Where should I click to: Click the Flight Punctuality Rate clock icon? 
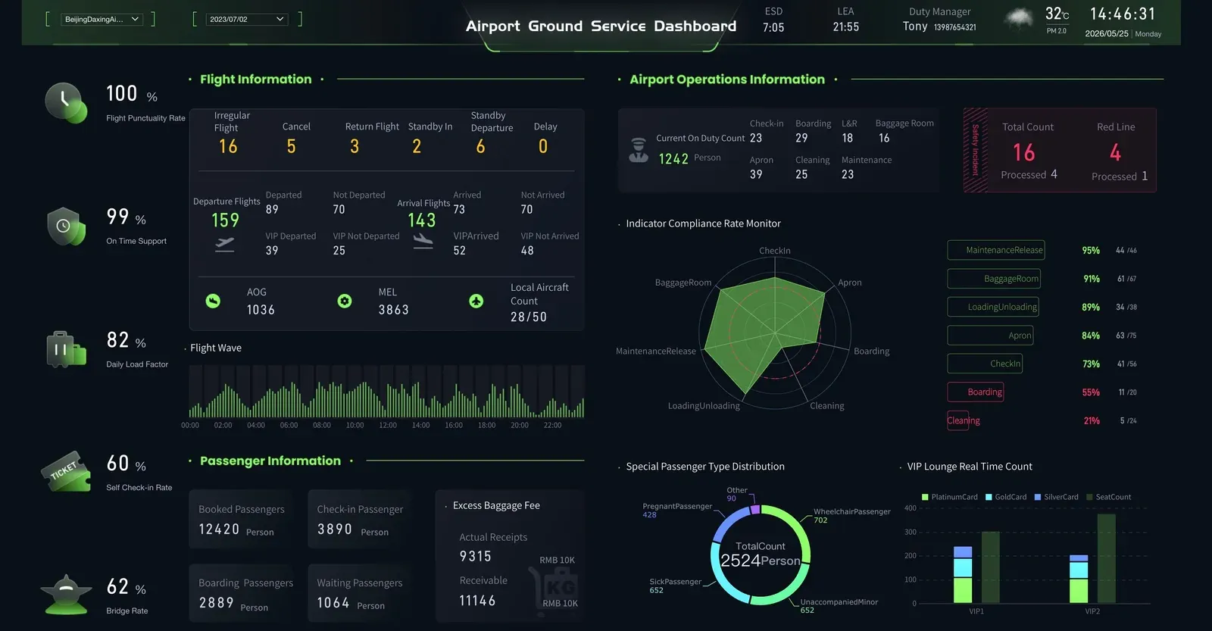(x=66, y=103)
